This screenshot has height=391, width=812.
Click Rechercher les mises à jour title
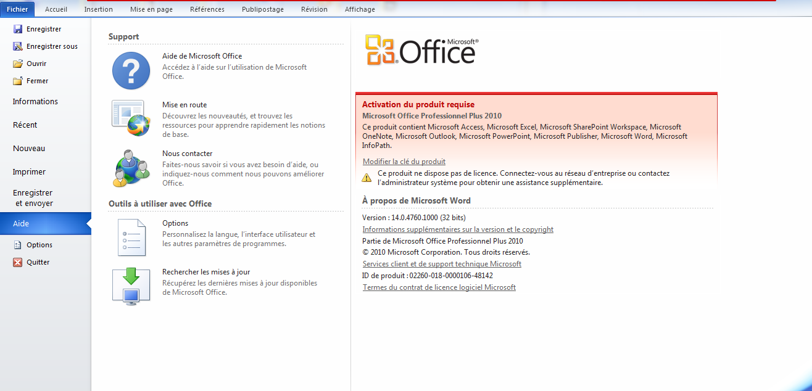pyautogui.click(x=206, y=272)
